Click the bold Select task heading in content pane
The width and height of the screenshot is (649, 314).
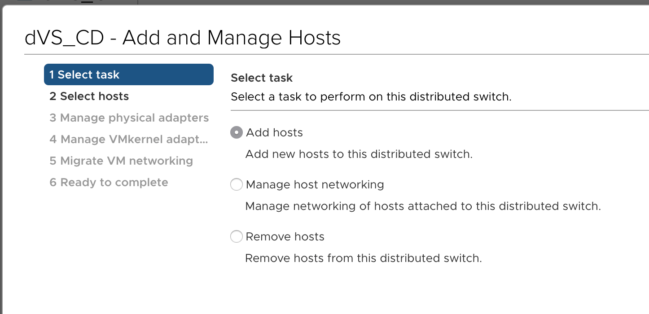coord(261,78)
